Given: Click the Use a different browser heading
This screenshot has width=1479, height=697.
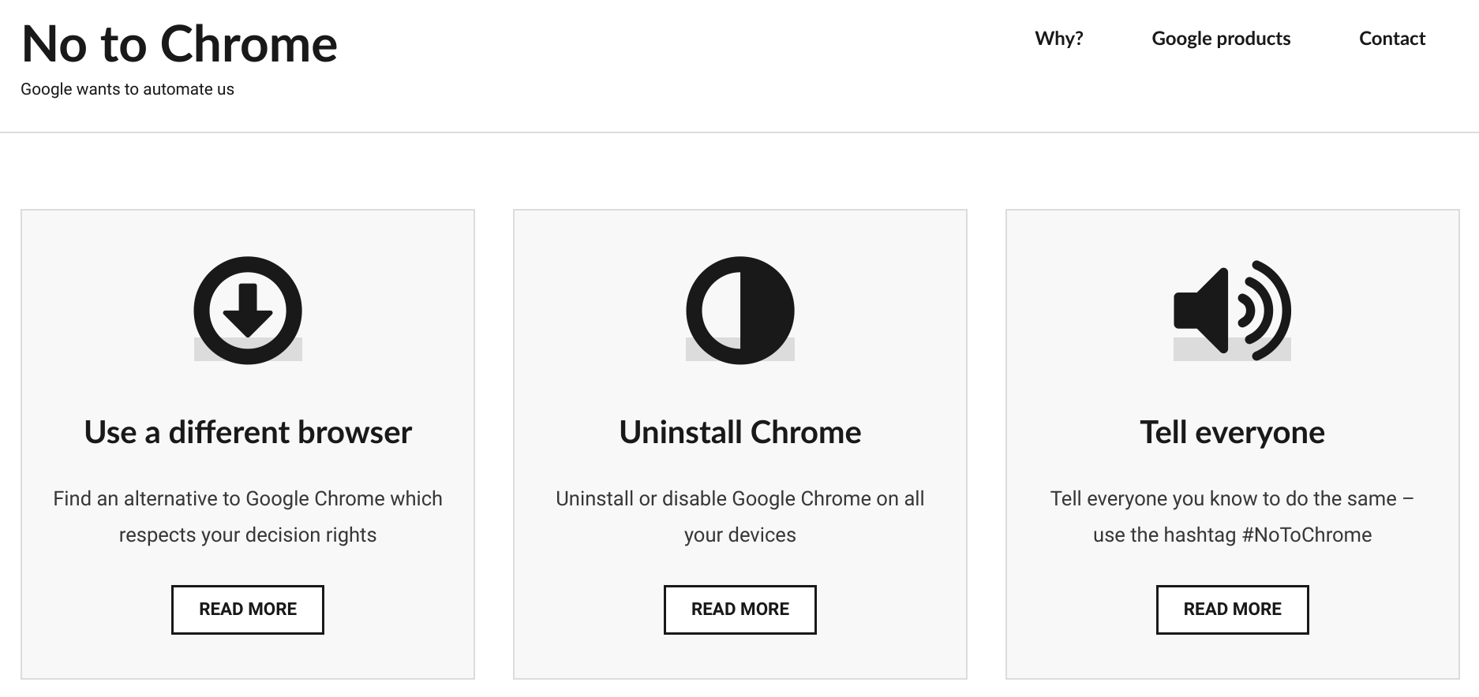Looking at the screenshot, I should point(248,432).
